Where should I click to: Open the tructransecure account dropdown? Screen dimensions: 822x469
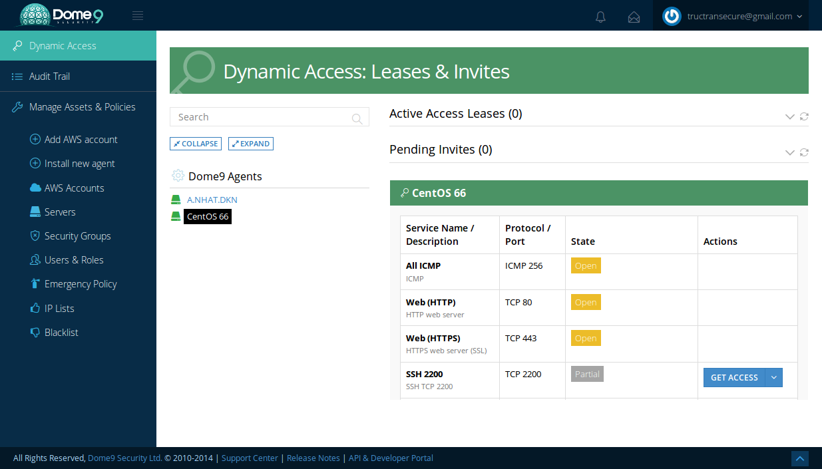tap(735, 16)
